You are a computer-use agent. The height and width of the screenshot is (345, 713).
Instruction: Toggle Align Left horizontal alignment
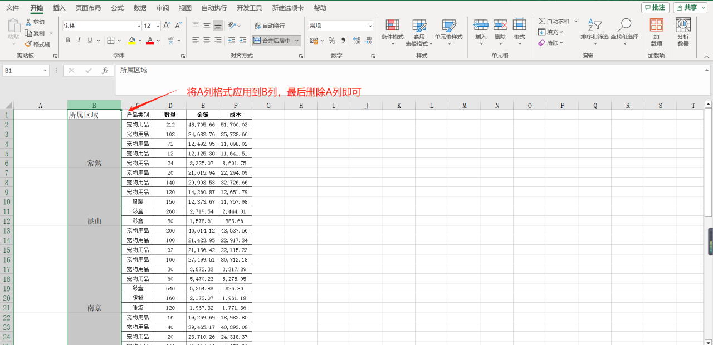(196, 40)
